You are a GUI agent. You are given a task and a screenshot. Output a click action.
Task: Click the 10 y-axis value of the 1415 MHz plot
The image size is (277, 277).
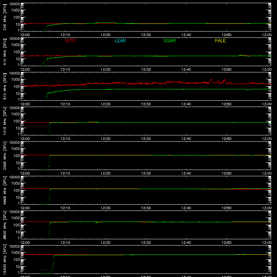click(18, 128)
